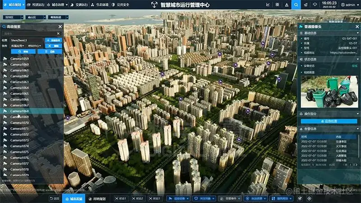361x203 pixels.
Task: Select highlighted Camera1068 row
Action: click(x=32, y=111)
